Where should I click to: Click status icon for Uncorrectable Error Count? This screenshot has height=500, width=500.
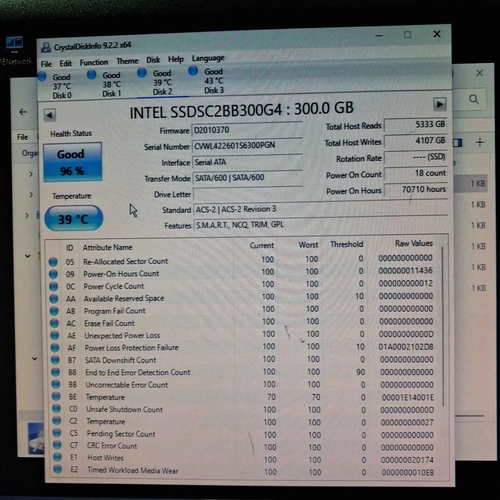[56, 384]
